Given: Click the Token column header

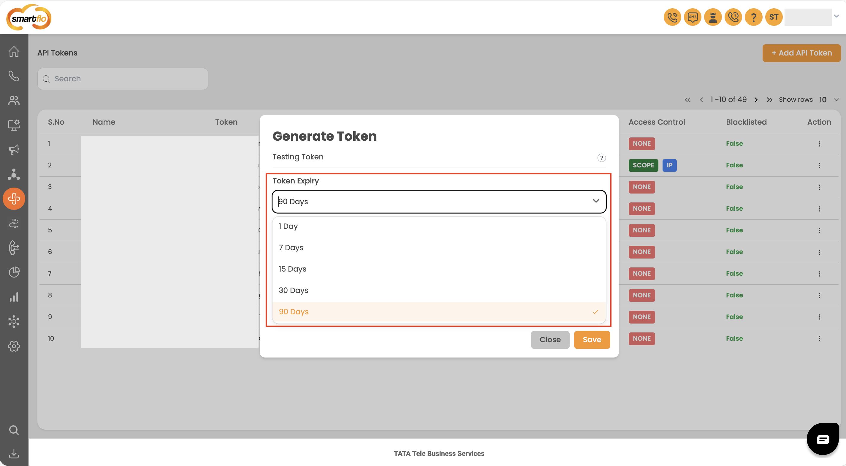Looking at the screenshot, I should point(226,122).
